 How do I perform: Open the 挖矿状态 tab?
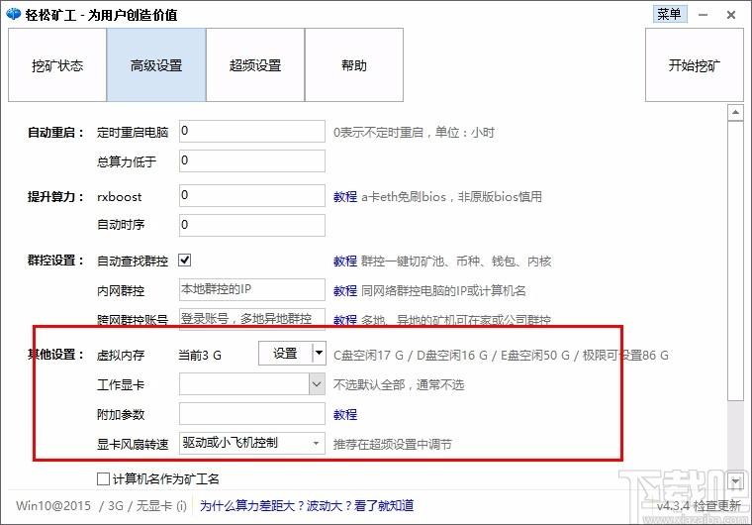tap(57, 64)
